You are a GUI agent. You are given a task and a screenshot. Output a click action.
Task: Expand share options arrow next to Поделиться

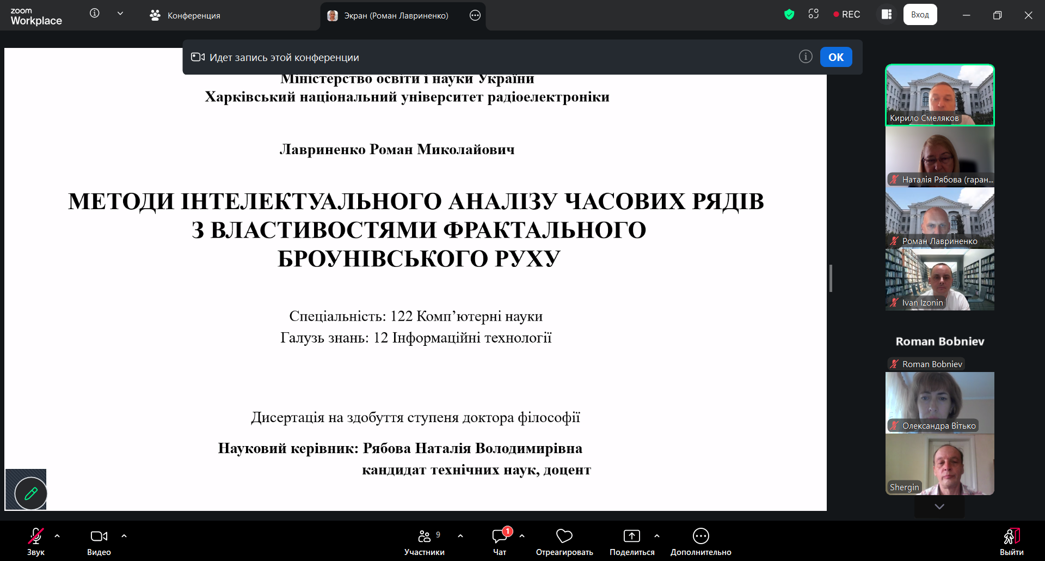pos(657,536)
